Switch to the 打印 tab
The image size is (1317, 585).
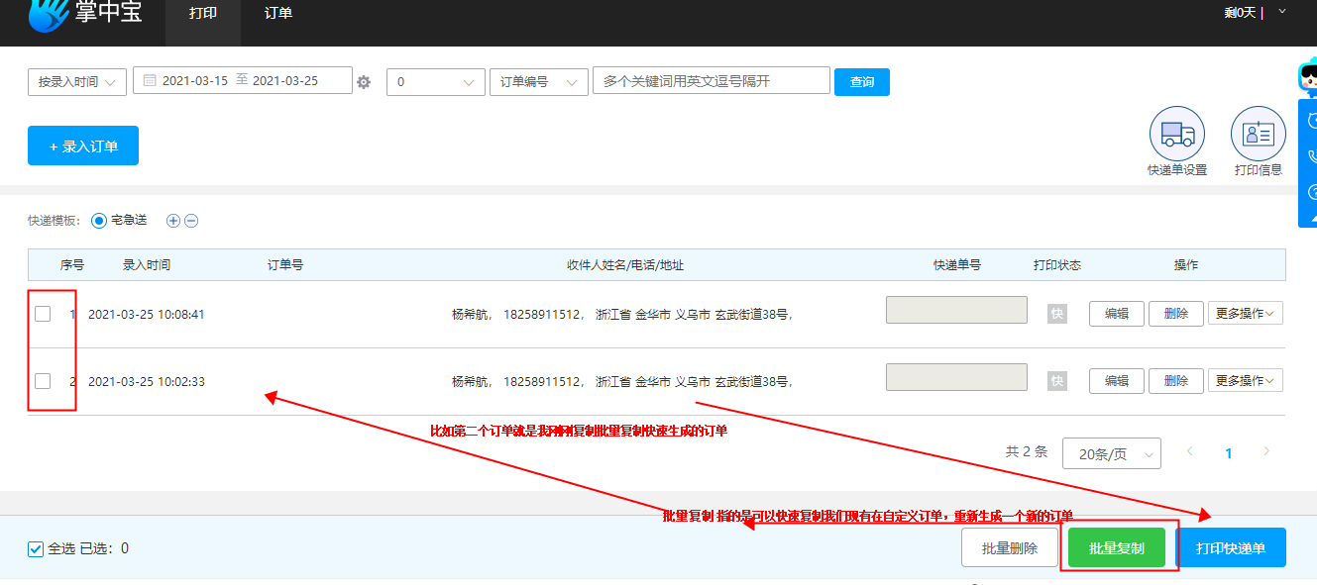point(203,14)
